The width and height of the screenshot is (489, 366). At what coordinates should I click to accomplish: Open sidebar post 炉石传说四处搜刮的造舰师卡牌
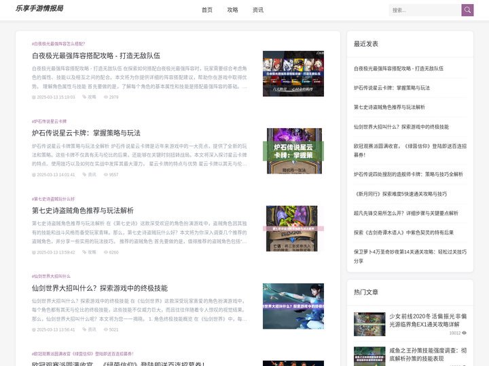408,174
